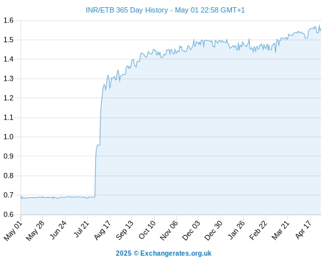Click the Sep 13 date label
This screenshot has height=264, width=327.
click(124, 230)
